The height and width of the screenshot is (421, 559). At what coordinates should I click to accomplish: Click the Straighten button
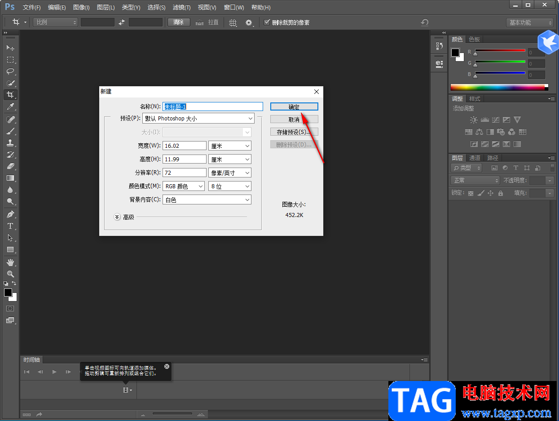click(208, 22)
